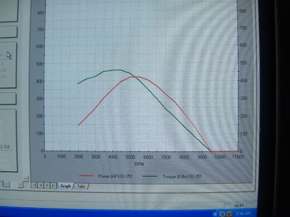Click the previous sheet tab arrow
This screenshot has height=217, width=290.
(x=40, y=185)
